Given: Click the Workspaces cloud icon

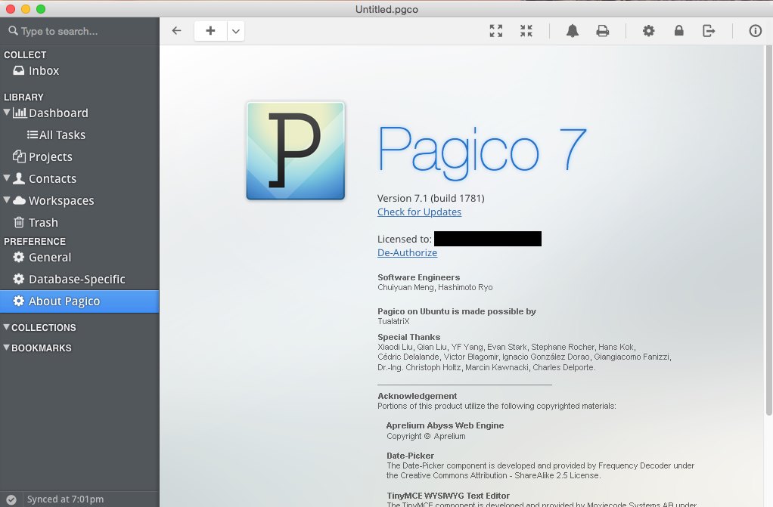Looking at the screenshot, I should pyautogui.click(x=19, y=200).
